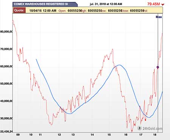Click the red down arrow beside 79.45M
Viewport: 170px width, 140px height.
(163, 5)
